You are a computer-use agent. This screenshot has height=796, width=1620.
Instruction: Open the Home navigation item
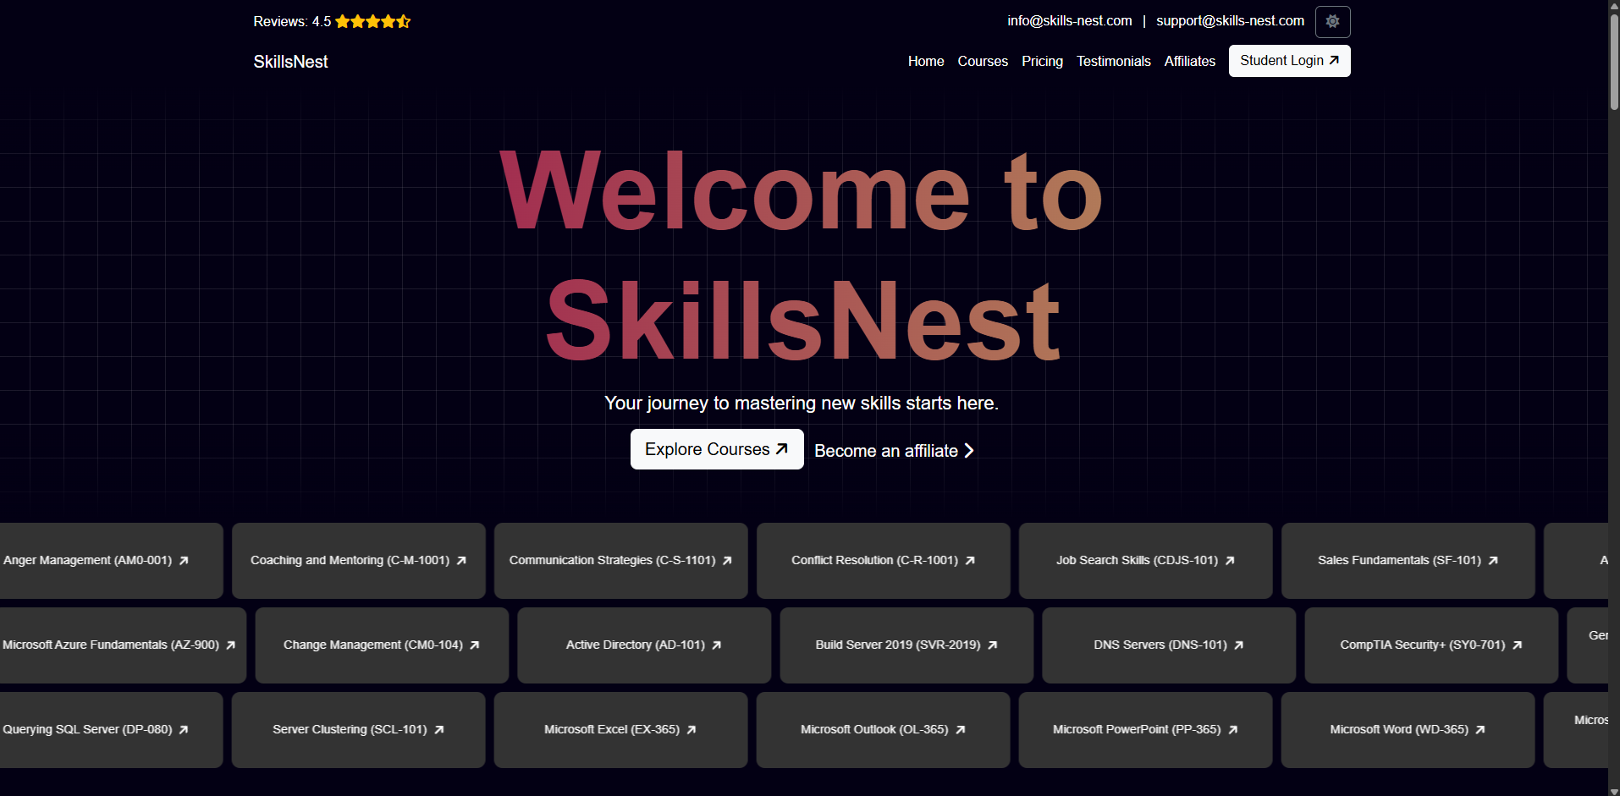926,61
